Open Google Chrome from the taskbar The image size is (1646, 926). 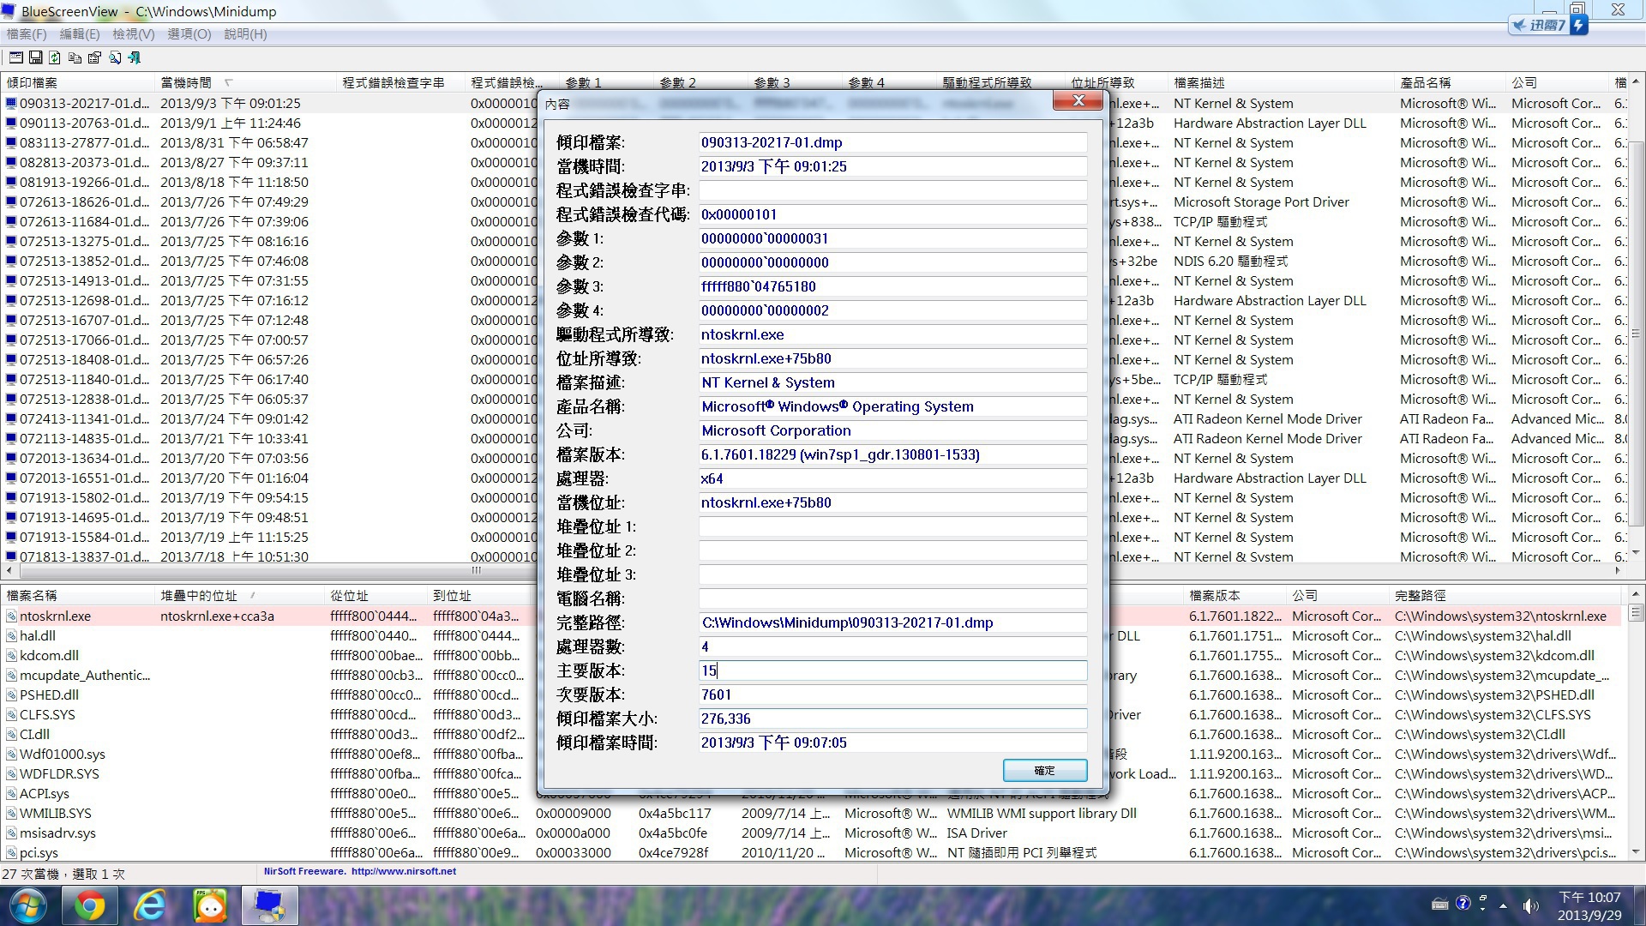(89, 905)
